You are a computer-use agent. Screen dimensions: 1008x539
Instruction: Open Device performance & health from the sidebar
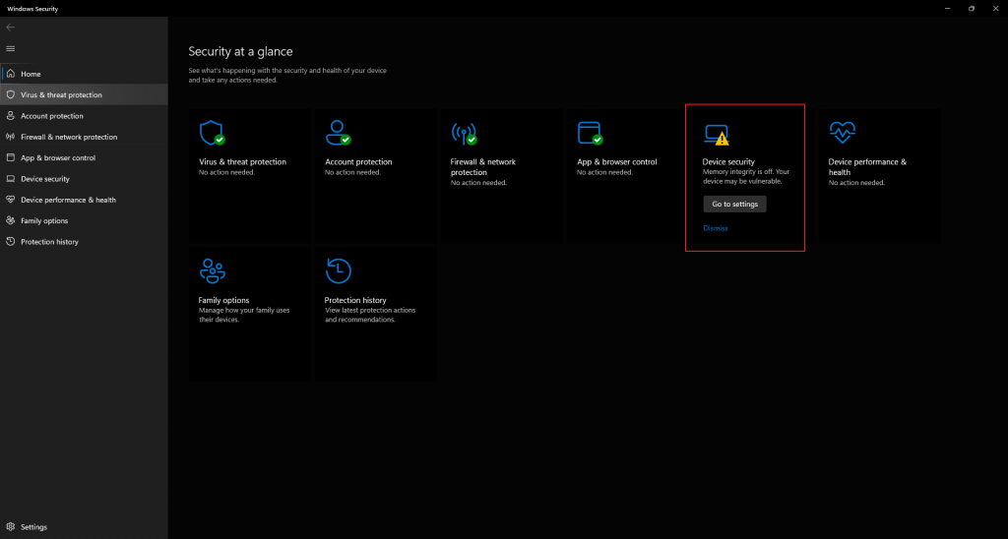(85, 200)
